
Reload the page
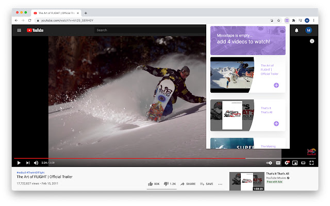pos(30,21)
